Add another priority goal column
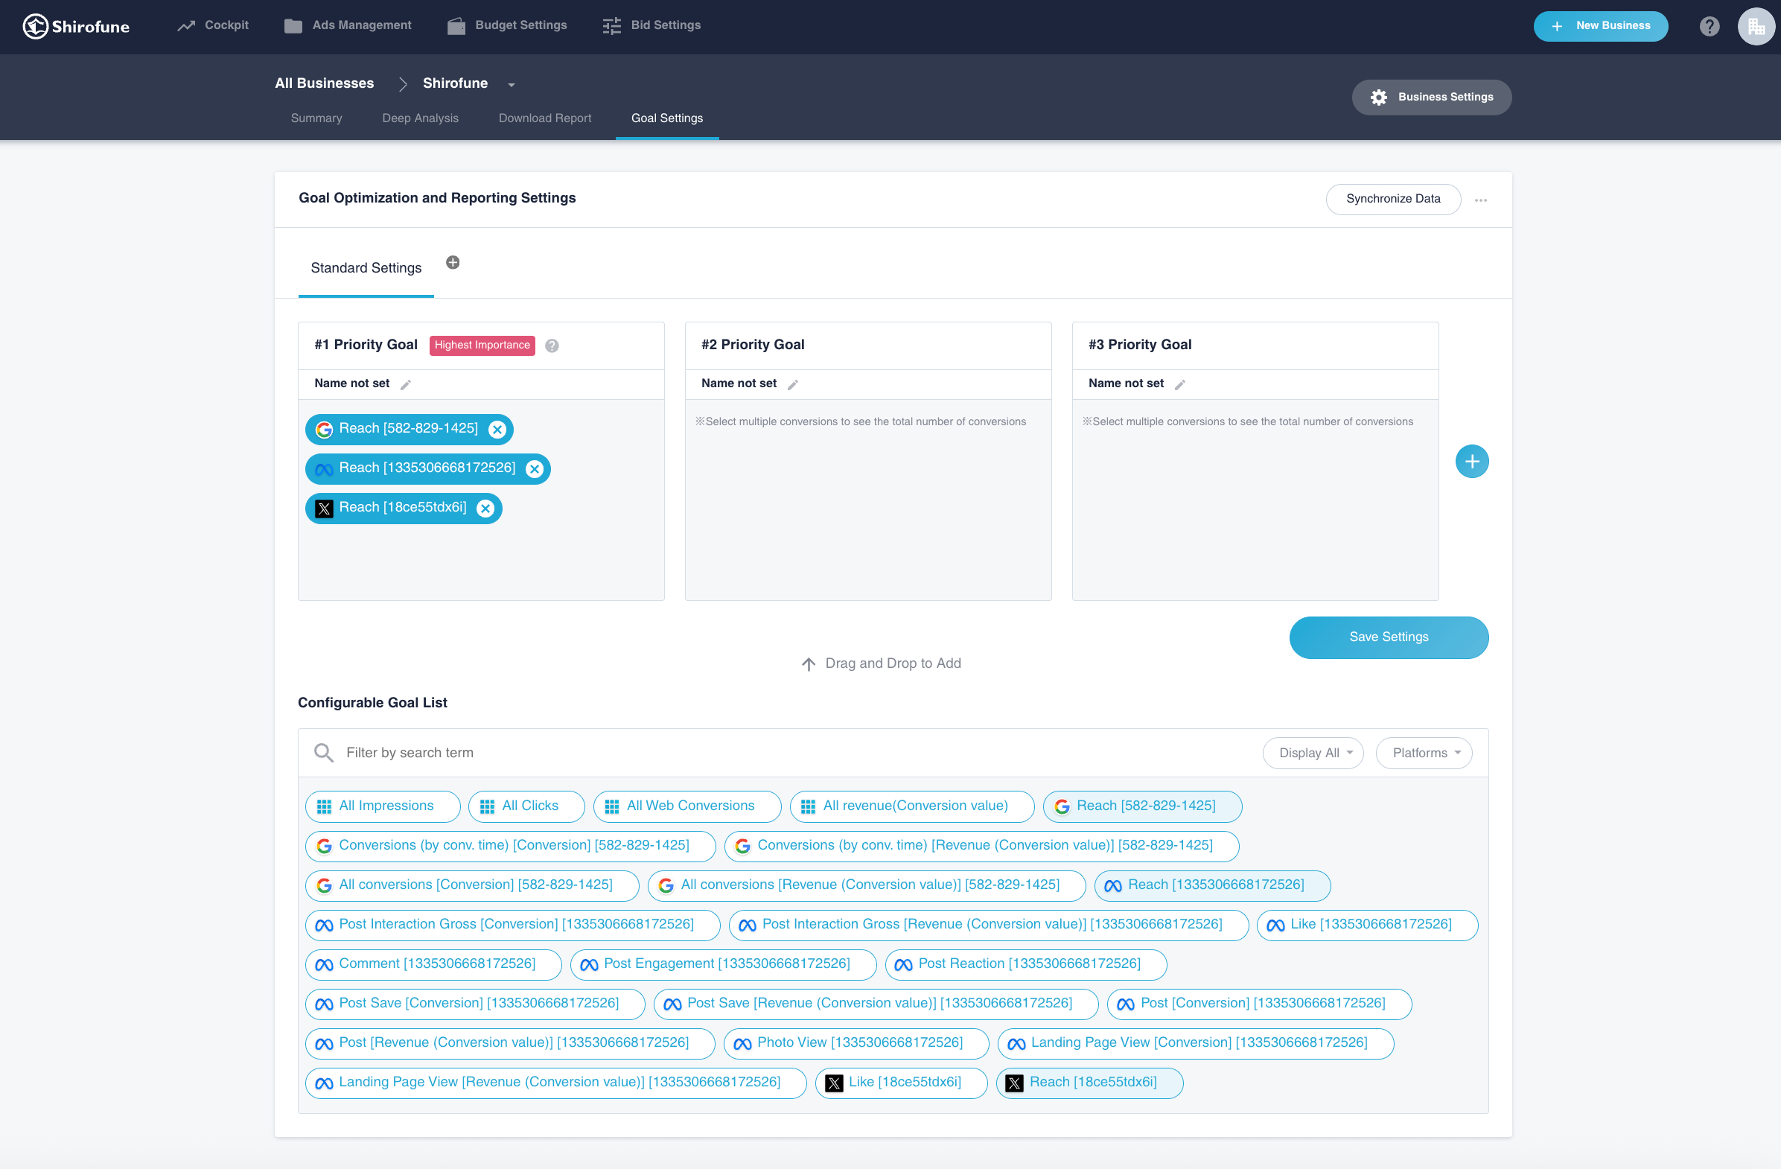The height and width of the screenshot is (1169, 1781). (1471, 462)
